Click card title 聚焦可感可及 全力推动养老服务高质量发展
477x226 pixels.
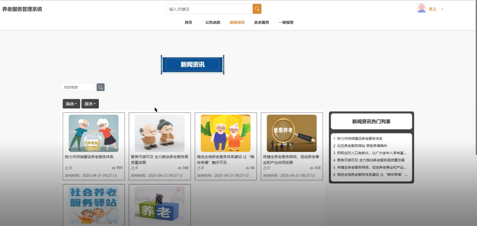point(160,160)
